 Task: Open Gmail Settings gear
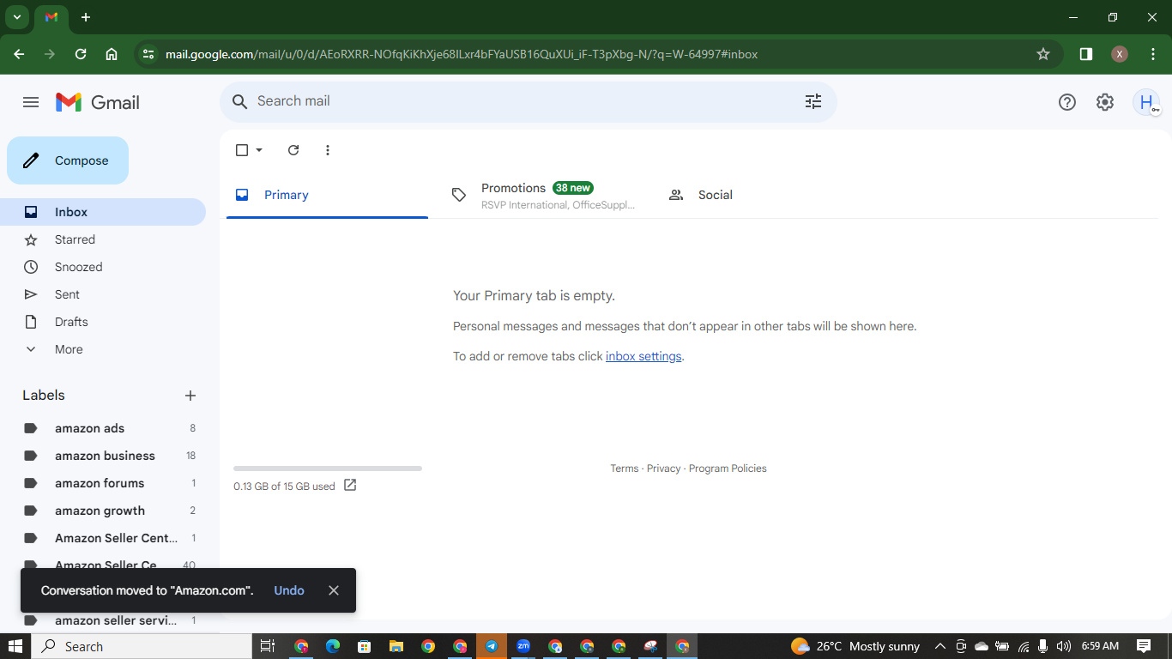click(1105, 102)
